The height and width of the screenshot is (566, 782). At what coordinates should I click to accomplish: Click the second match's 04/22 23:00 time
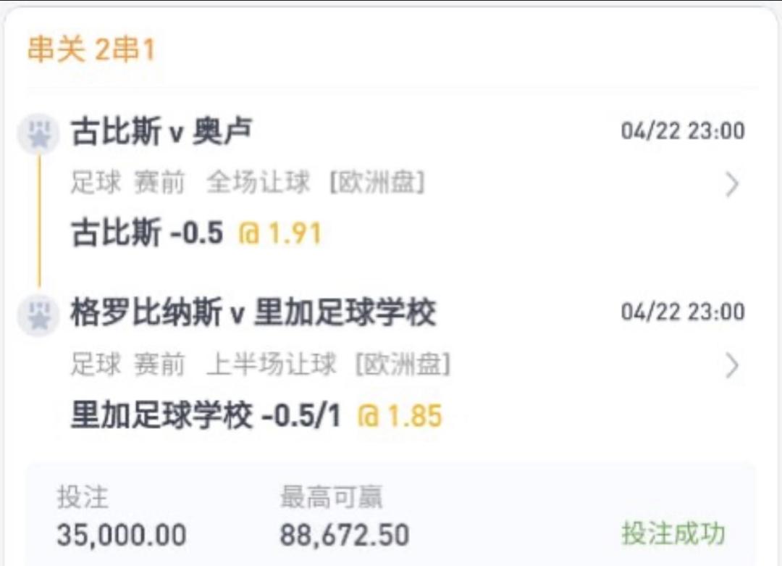[x=683, y=312]
